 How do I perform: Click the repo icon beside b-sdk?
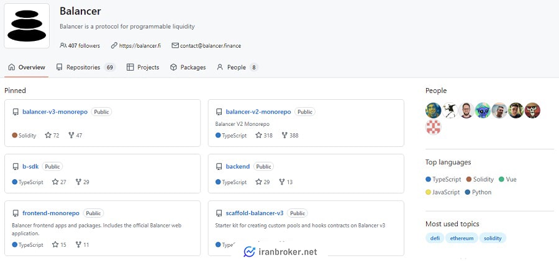coord(16,166)
